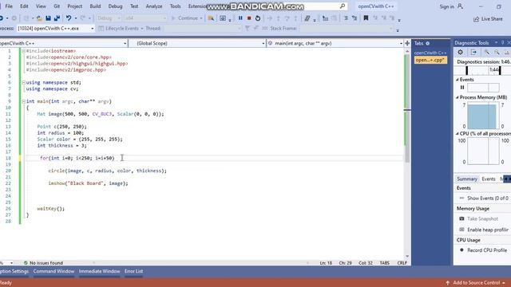Click the Save file toolbar icon
The height and width of the screenshot is (287, 511).
coord(48,18)
